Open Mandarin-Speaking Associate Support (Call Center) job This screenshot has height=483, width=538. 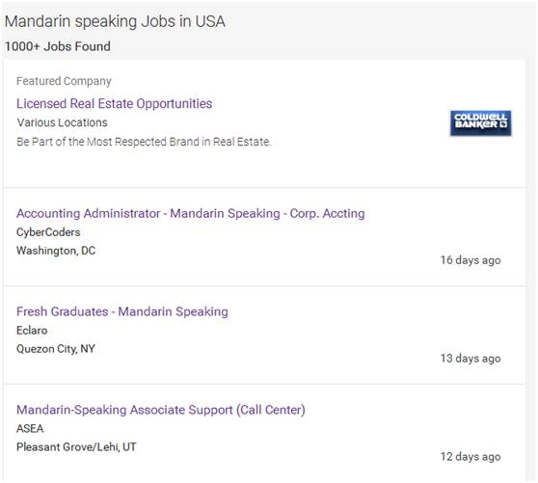pos(161,410)
